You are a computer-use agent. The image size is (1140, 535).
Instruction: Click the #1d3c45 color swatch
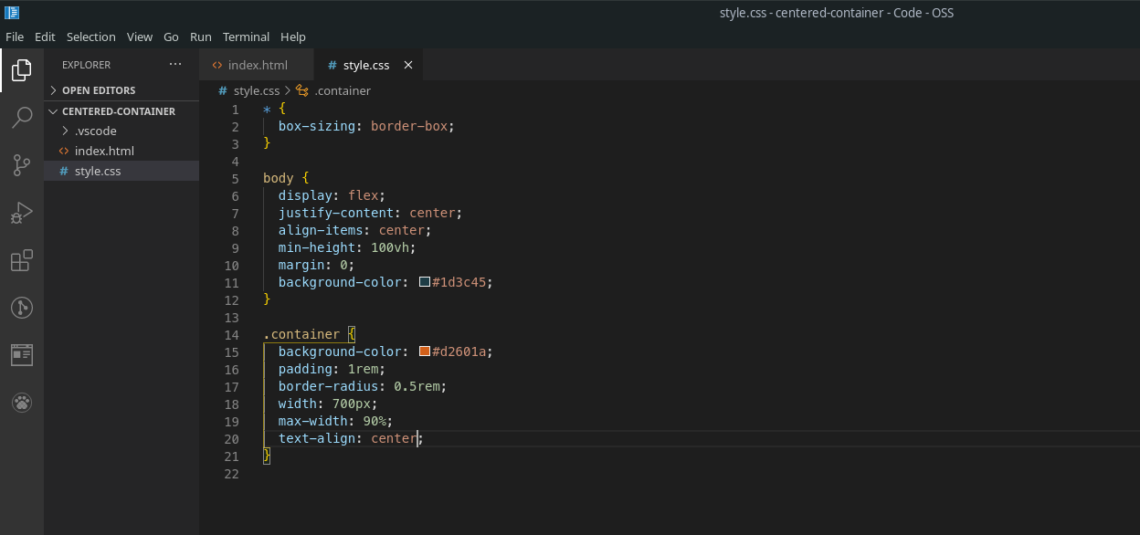tap(423, 282)
